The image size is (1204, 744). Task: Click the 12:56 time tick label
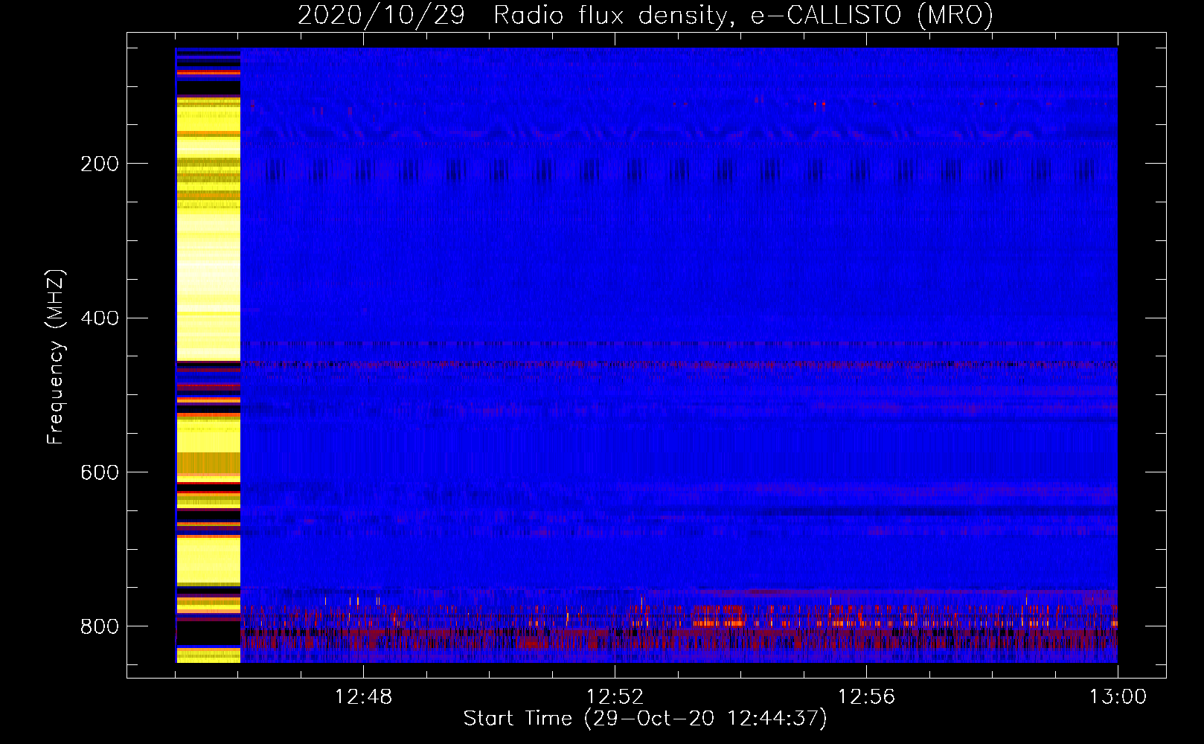click(x=866, y=697)
